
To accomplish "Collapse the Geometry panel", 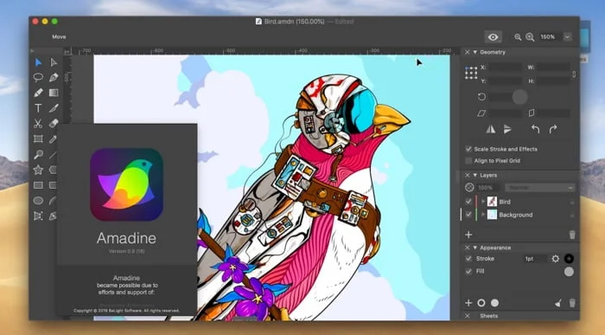I will (x=475, y=52).
